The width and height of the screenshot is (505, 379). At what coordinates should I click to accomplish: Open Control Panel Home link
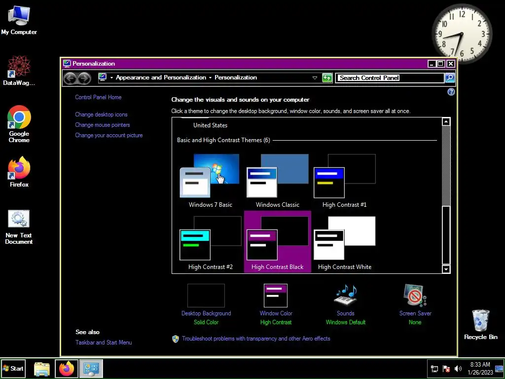coord(98,97)
